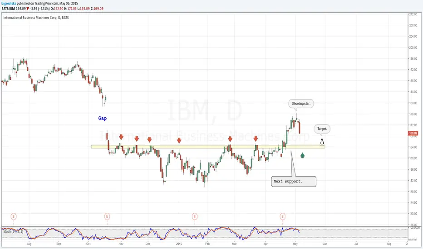Select the yellow horizontal resistance band
Screen dimensions: 423x249
[208, 147]
